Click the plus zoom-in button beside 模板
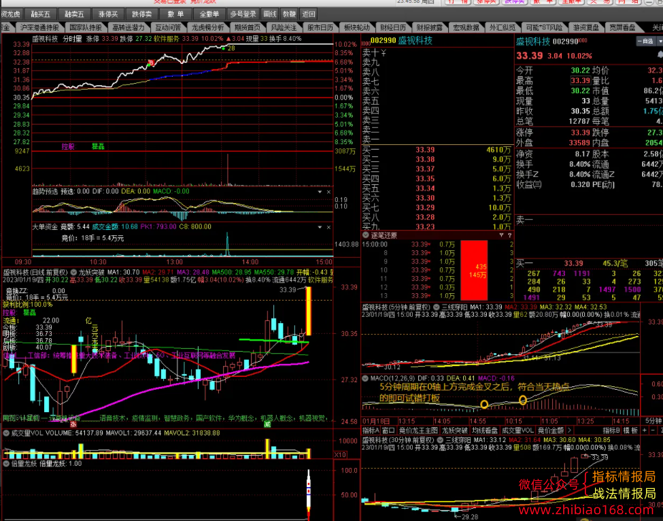This screenshot has width=663, height=521. click(645, 431)
